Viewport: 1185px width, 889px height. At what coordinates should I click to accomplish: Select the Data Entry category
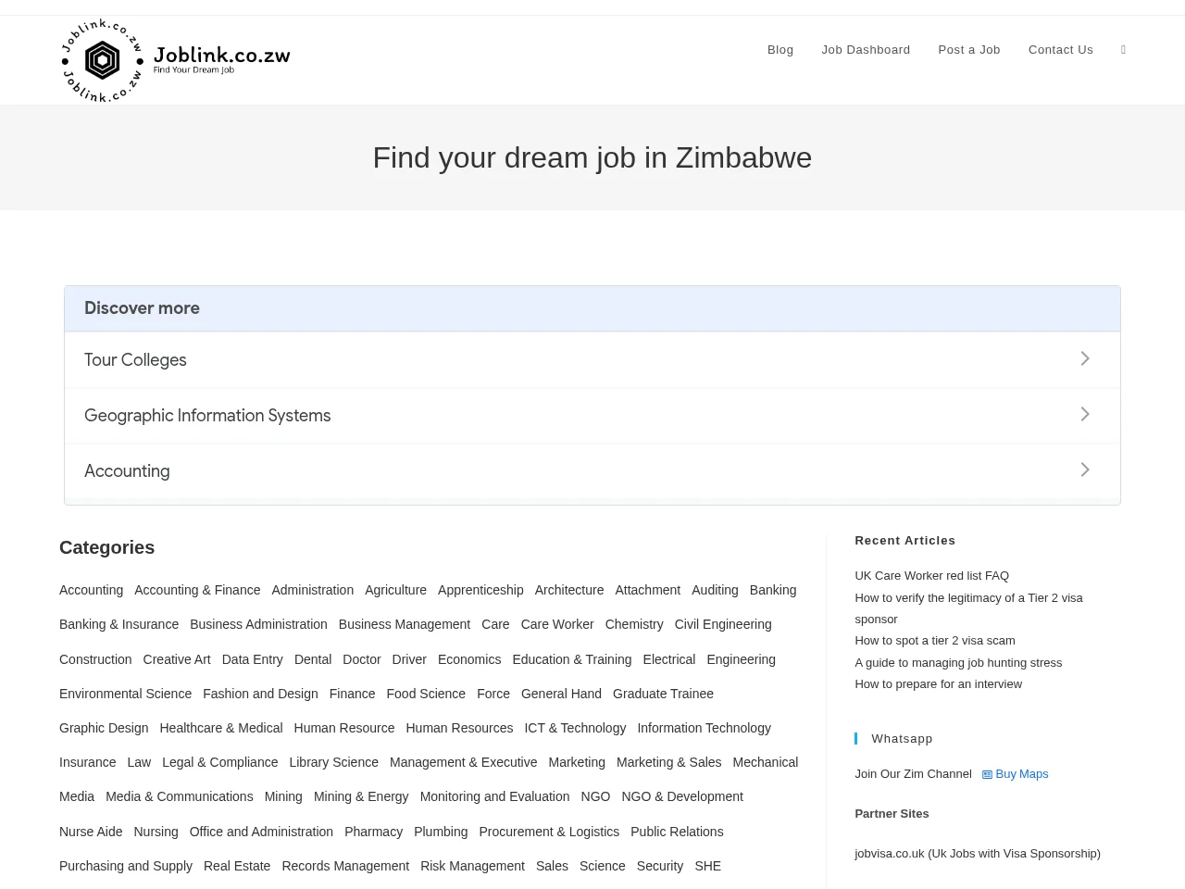pyautogui.click(x=252, y=659)
